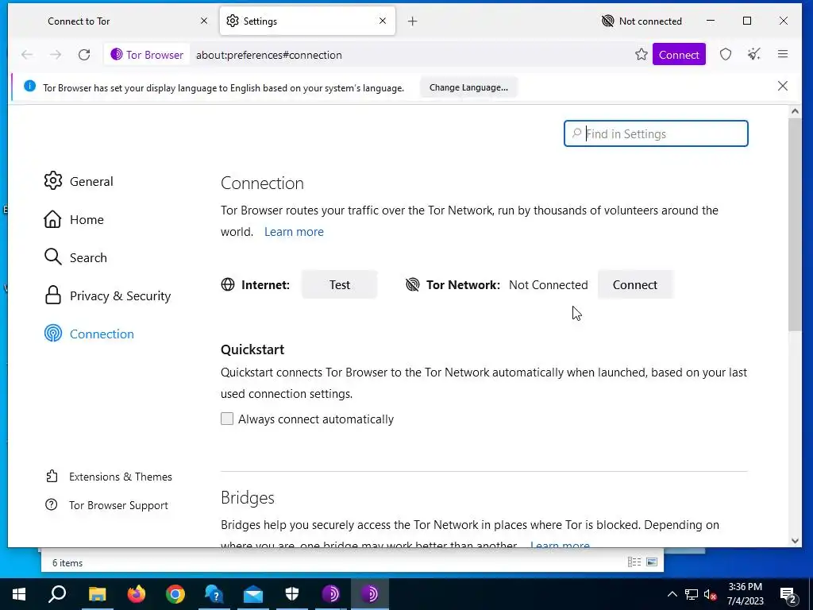Dismiss the language notification bar

point(782,86)
